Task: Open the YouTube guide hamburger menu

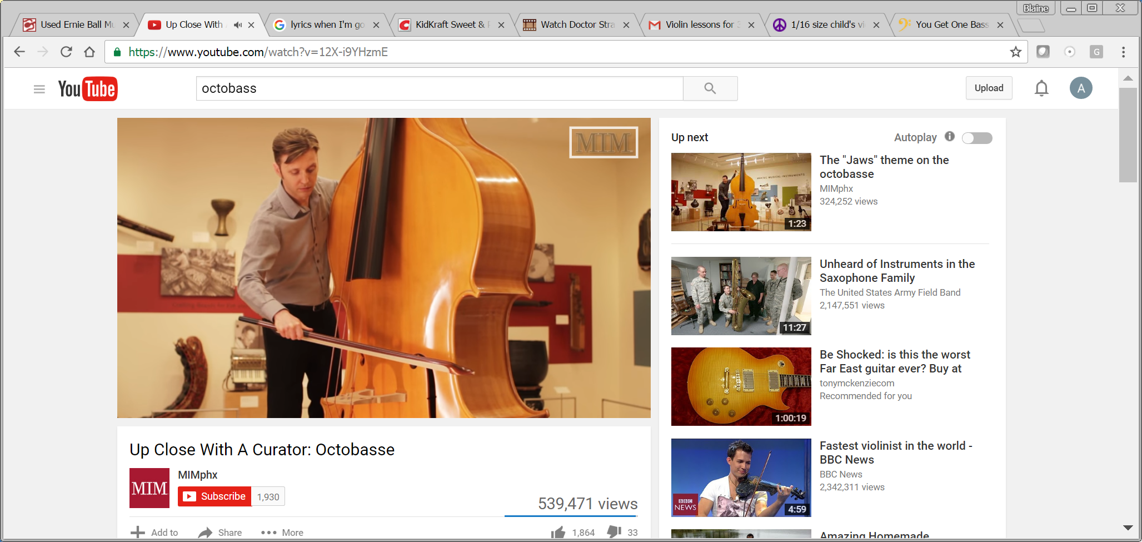Action: pyautogui.click(x=39, y=89)
